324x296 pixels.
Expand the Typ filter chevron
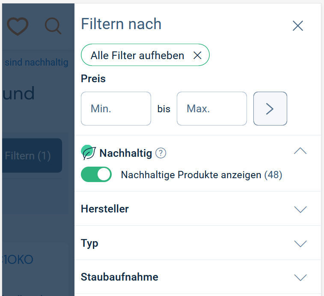point(300,243)
